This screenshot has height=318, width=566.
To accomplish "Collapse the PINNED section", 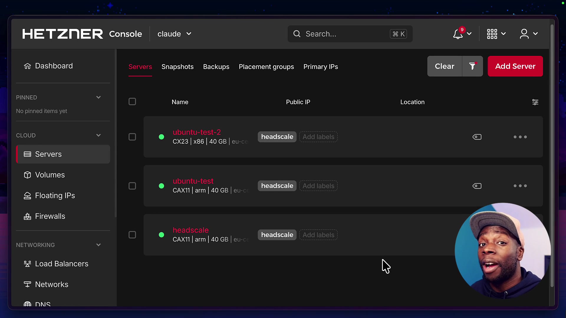I will (98, 97).
